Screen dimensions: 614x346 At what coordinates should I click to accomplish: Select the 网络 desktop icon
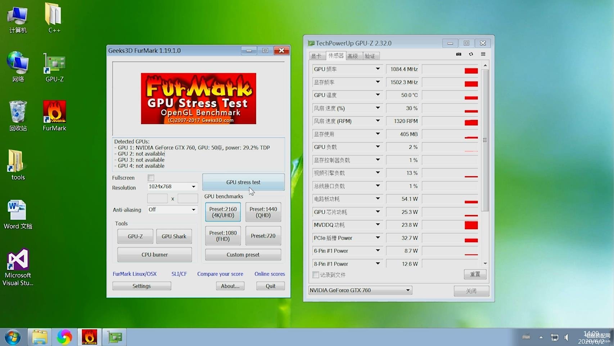pyautogui.click(x=18, y=67)
